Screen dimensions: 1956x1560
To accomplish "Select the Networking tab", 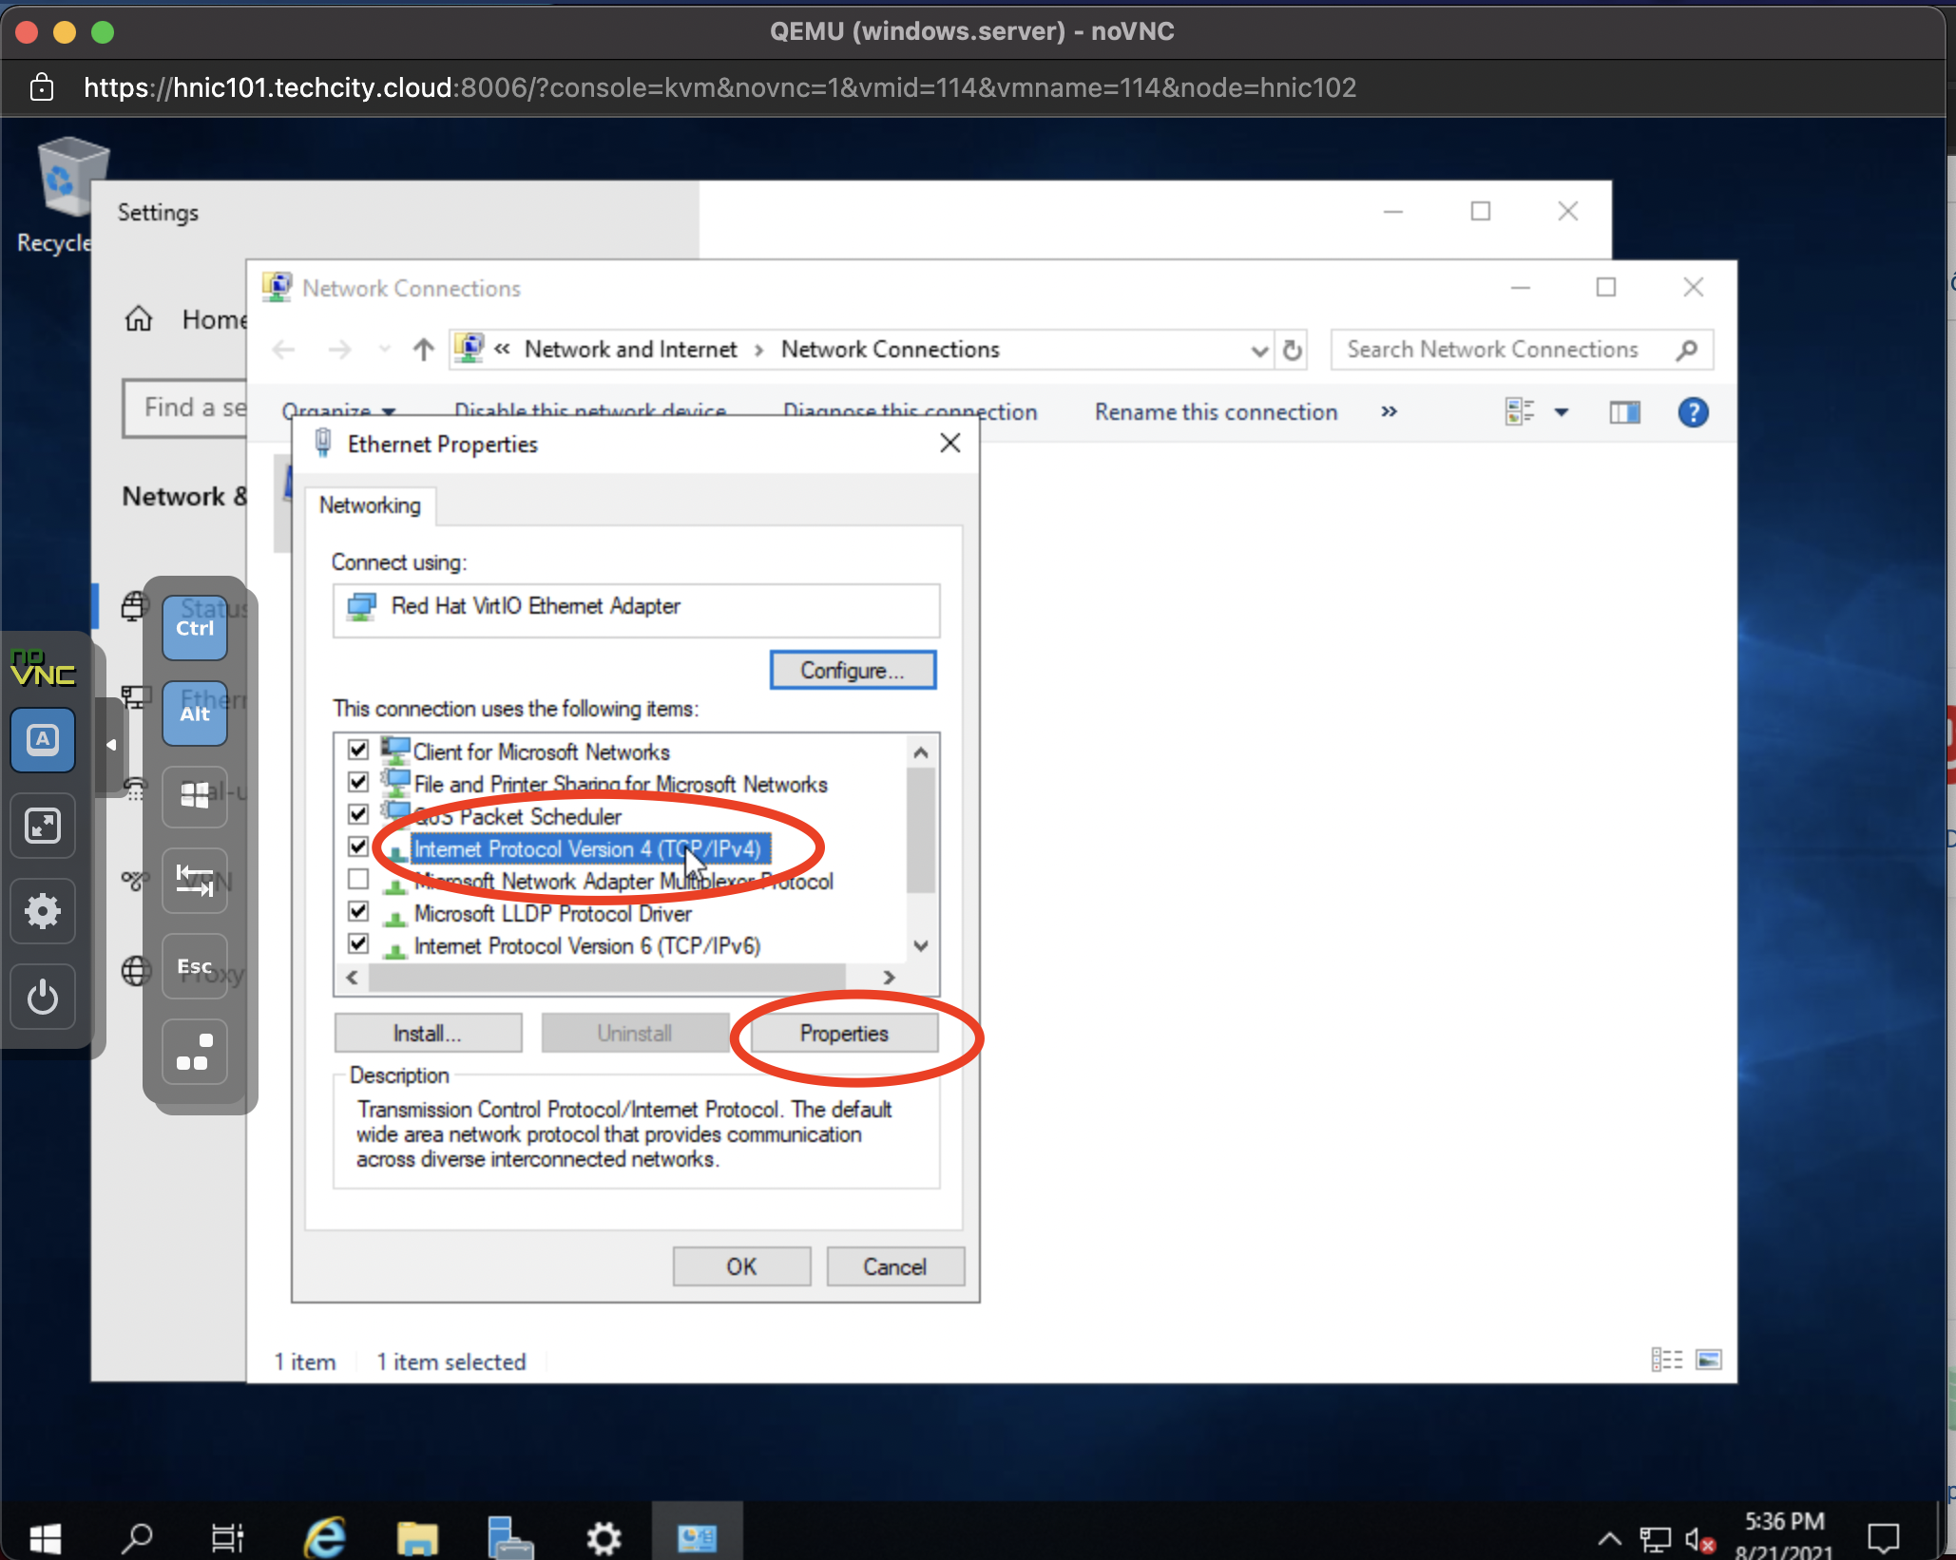I will click(x=370, y=505).
